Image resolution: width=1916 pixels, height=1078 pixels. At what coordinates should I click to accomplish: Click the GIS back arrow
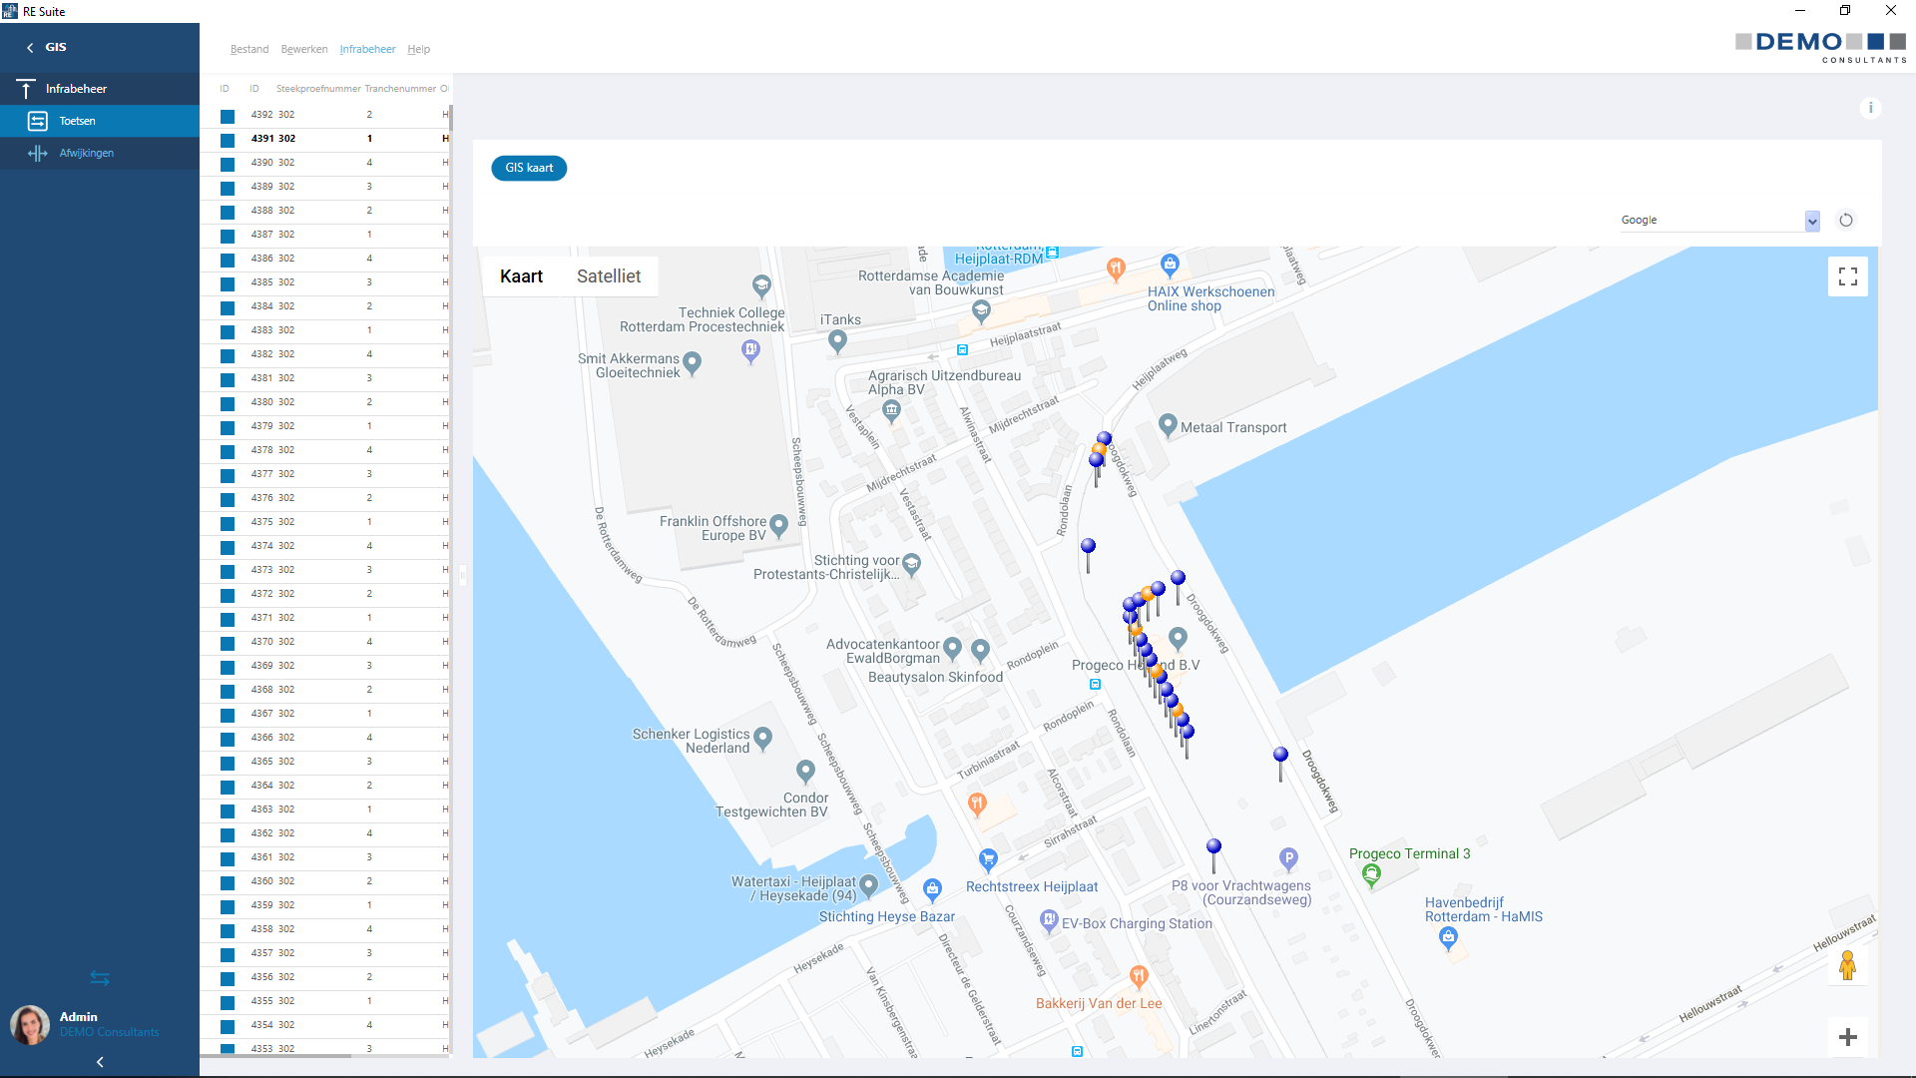click(x=30, y=48)
